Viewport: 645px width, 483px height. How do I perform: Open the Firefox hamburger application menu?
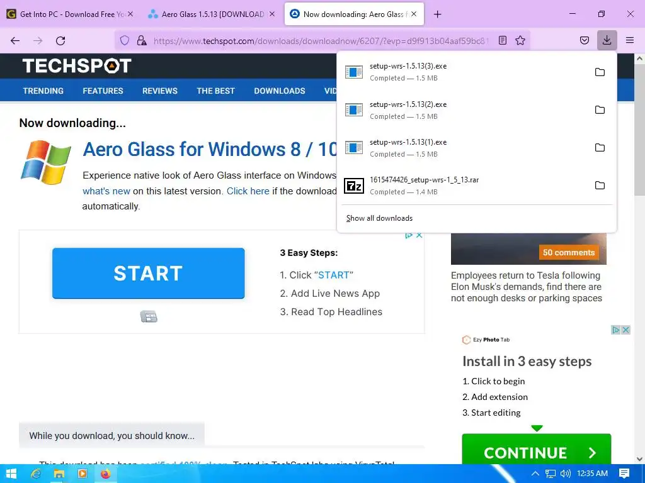point(629,40)
